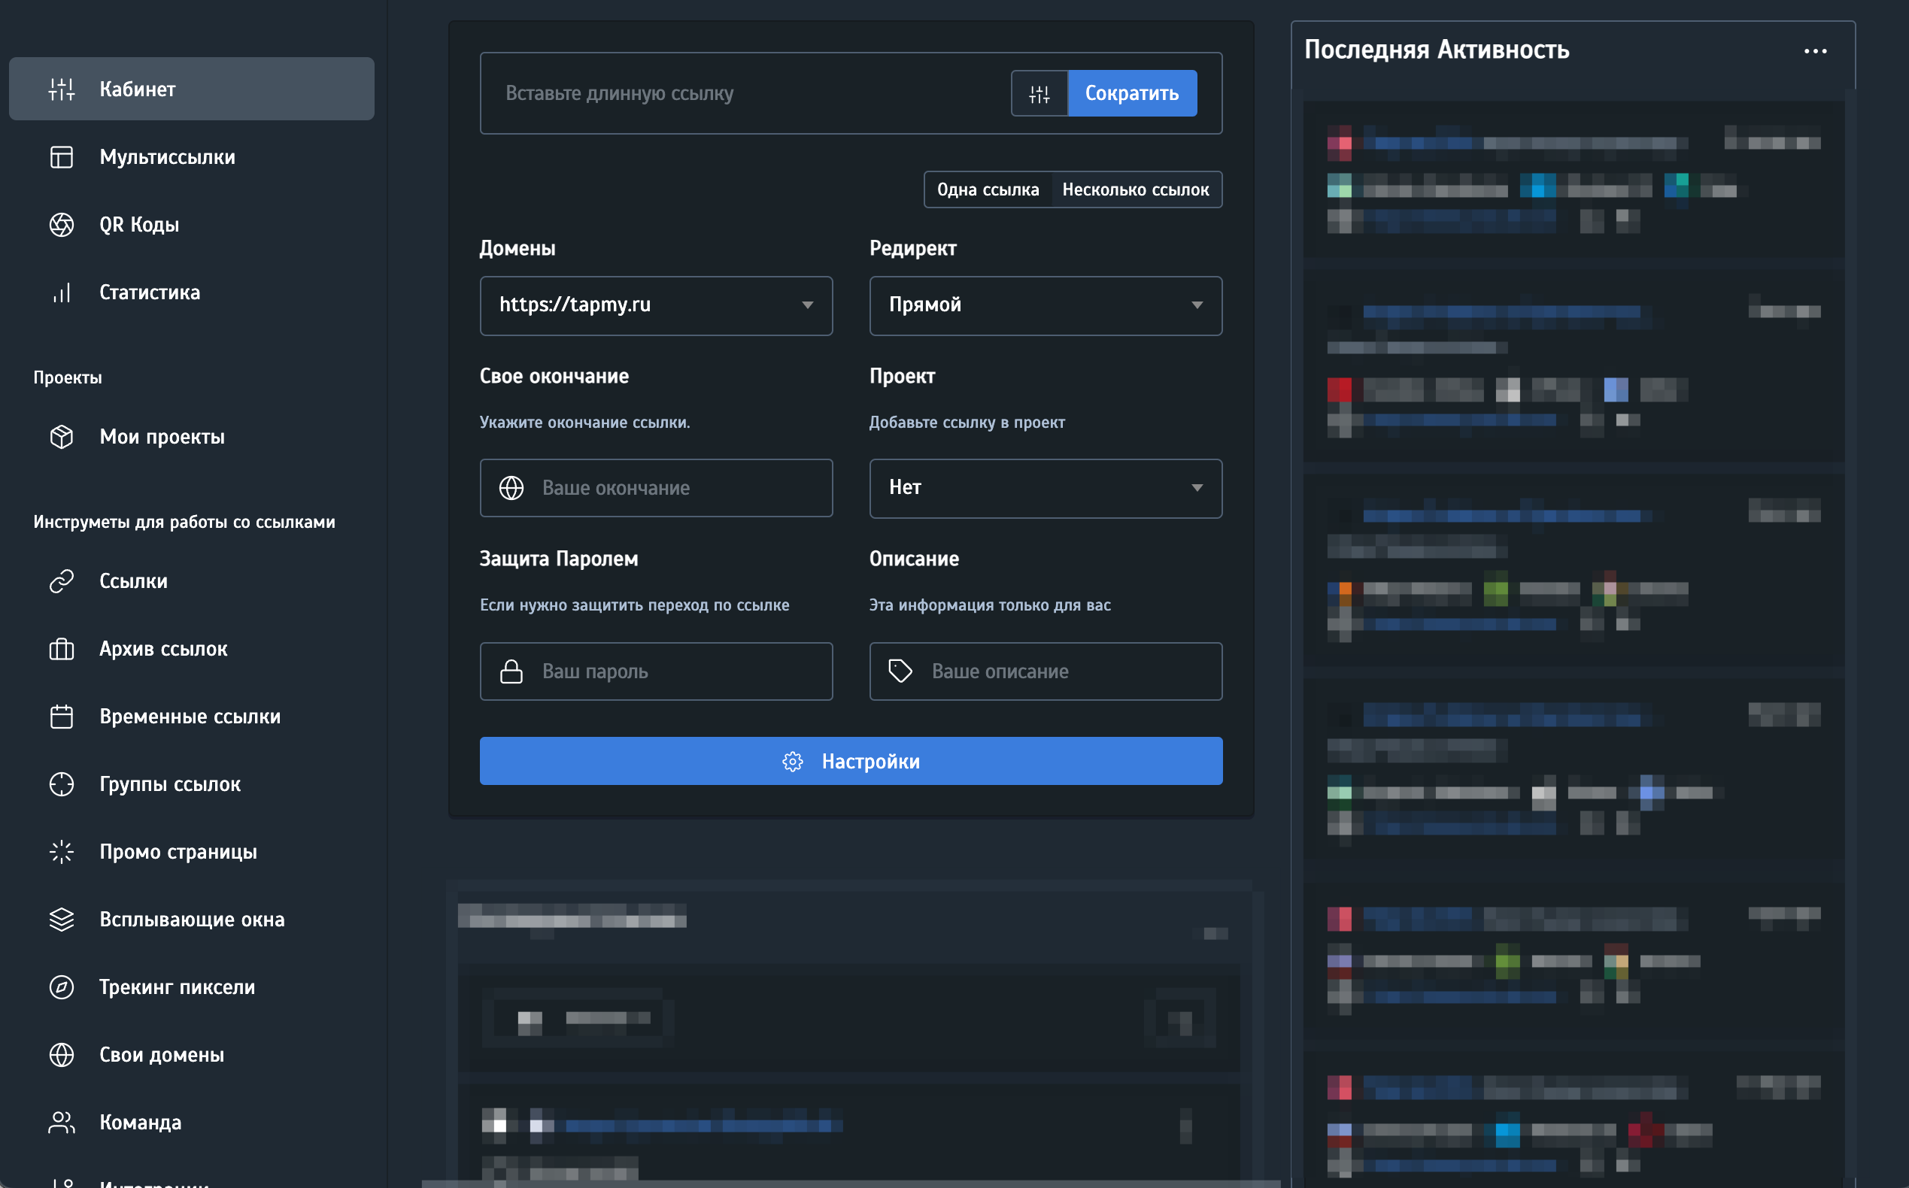Open the Группы ссылок menu item
The width and height of the screenshot is (1909, 1188).
[170, 784]
